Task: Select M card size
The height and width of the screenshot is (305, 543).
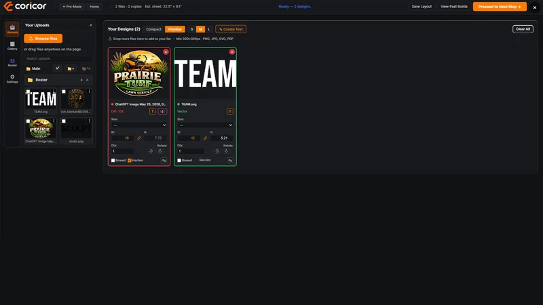Action: tap(200, 29)
